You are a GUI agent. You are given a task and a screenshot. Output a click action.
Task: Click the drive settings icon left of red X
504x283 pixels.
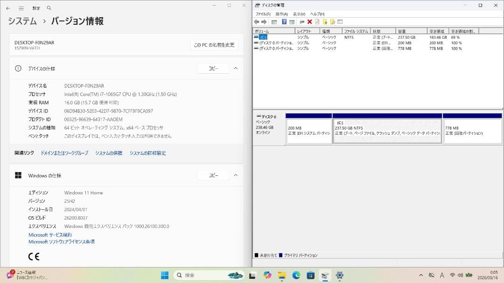(x=302, y=22)
